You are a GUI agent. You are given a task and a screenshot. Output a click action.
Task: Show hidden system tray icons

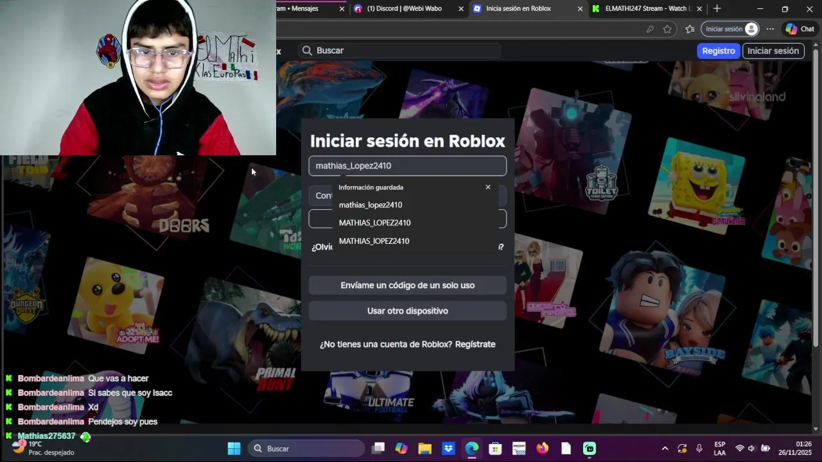click(665, 449)
